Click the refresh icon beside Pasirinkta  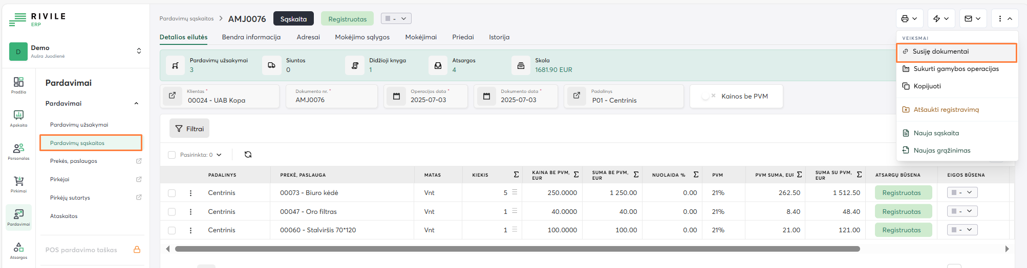click(248, 155)
